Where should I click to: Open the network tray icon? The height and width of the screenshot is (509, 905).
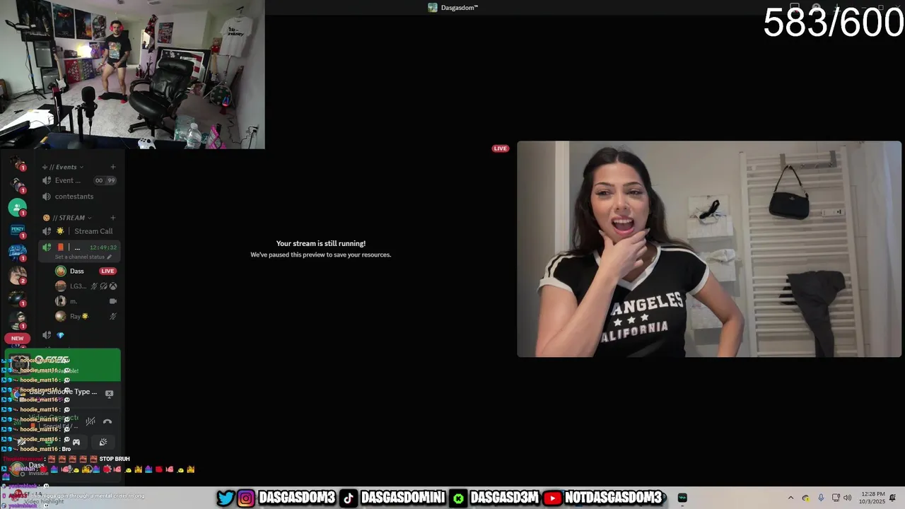836,498
